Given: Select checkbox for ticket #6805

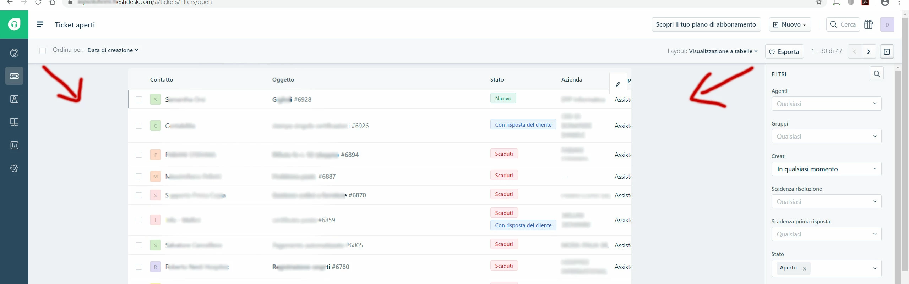Looking at the screenshot, I should coord(139,245).
